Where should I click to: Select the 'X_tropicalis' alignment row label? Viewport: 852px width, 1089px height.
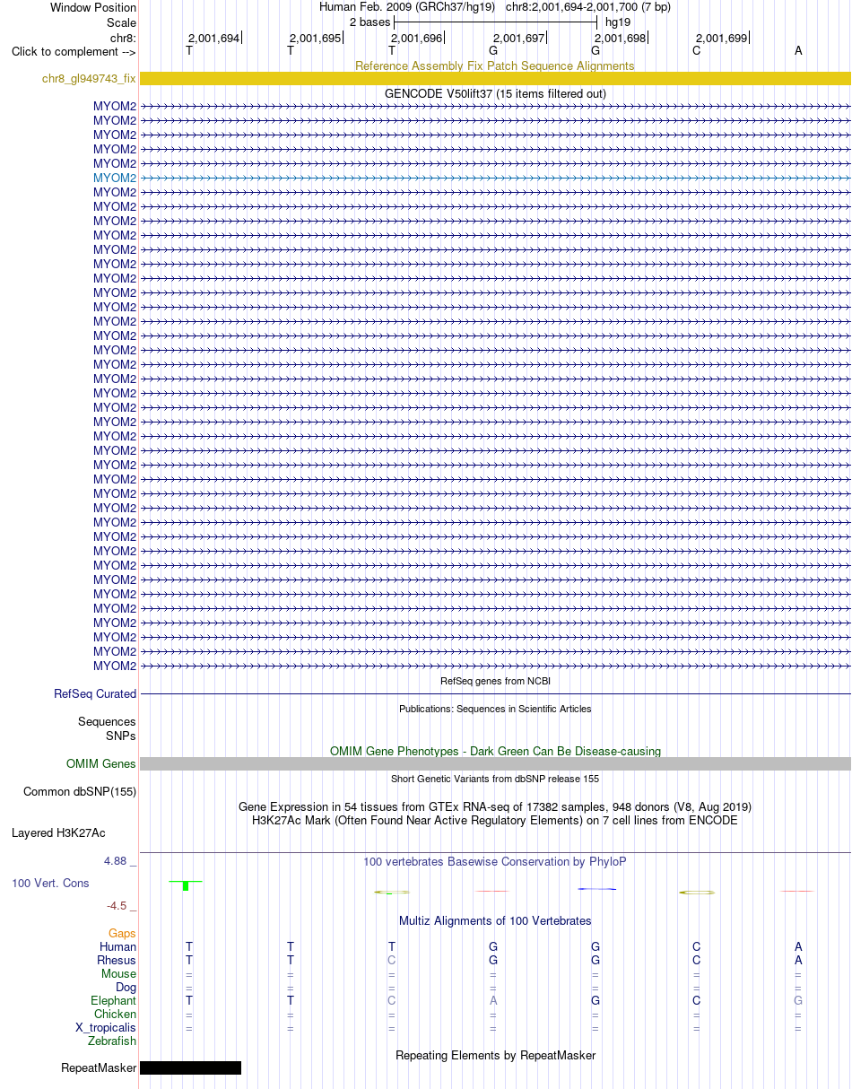click(106, 1027)
